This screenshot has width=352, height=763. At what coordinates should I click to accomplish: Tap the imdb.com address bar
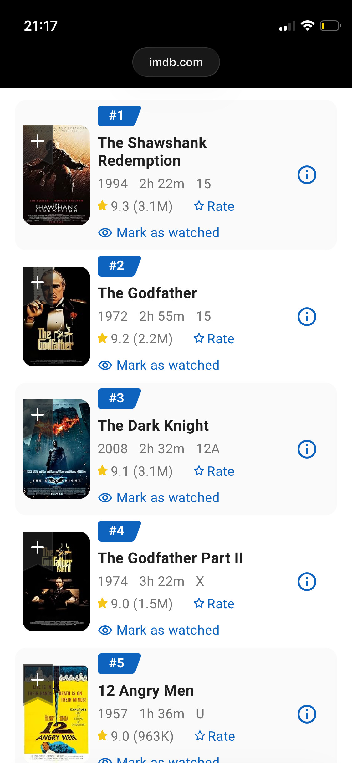pos(176,62)
